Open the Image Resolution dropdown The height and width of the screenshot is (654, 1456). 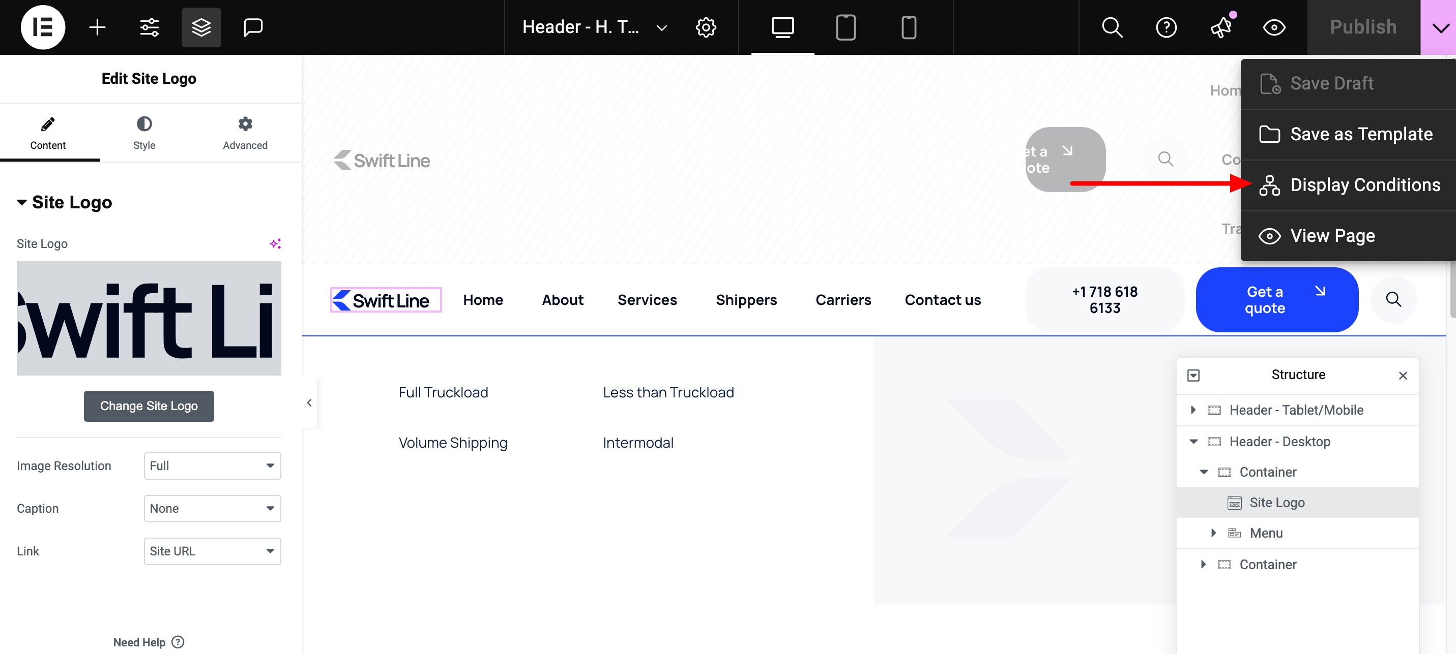(212, 466)
